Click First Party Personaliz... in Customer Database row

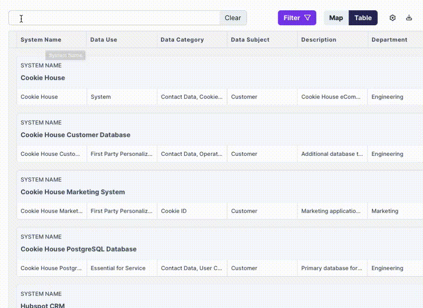[122, 154]
